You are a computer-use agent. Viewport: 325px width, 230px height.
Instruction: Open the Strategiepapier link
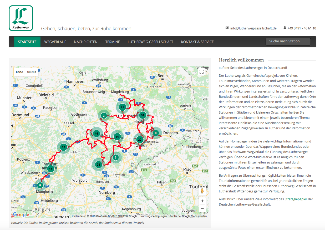point(296,199)
